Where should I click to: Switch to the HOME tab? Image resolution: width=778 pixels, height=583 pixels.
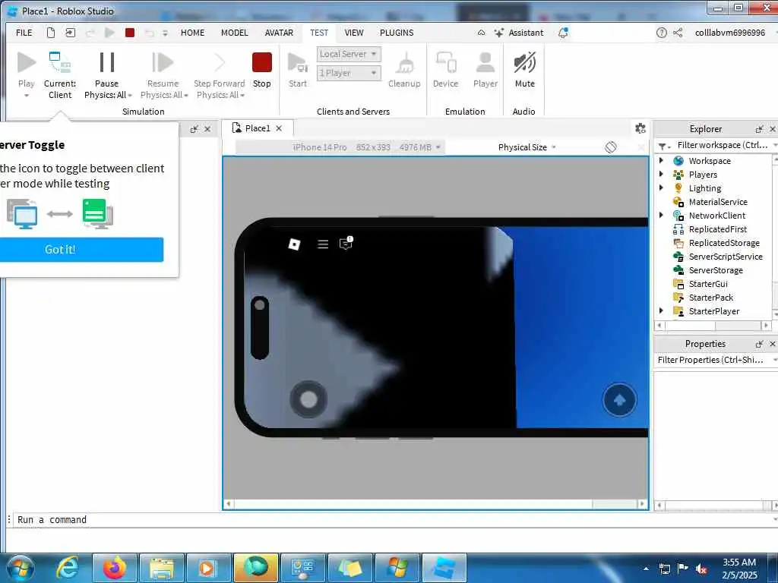coord(192,33)
